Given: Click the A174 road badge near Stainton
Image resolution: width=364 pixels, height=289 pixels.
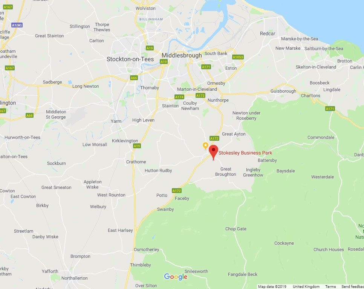Looking at the screenshot, I should tap(179, 97).
